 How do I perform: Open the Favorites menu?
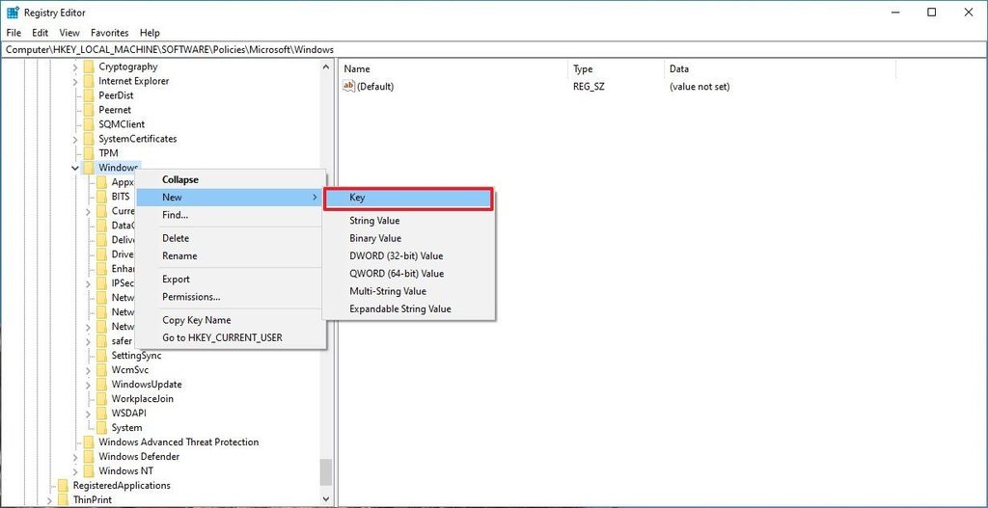point(110,33)
